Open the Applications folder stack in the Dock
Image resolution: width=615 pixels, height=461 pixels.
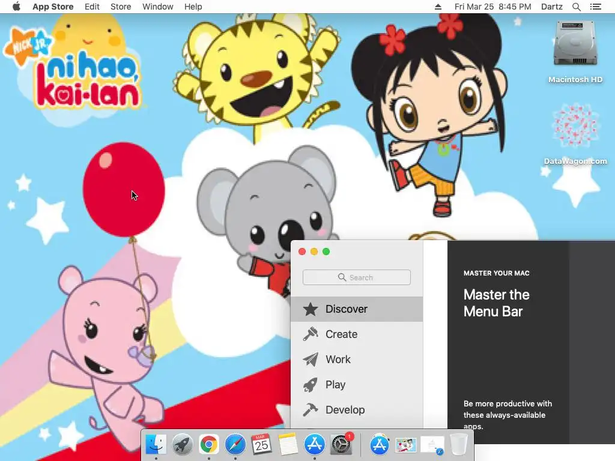point(380,445)
